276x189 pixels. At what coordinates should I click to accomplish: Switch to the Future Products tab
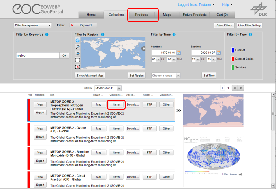tap(195, 15)
